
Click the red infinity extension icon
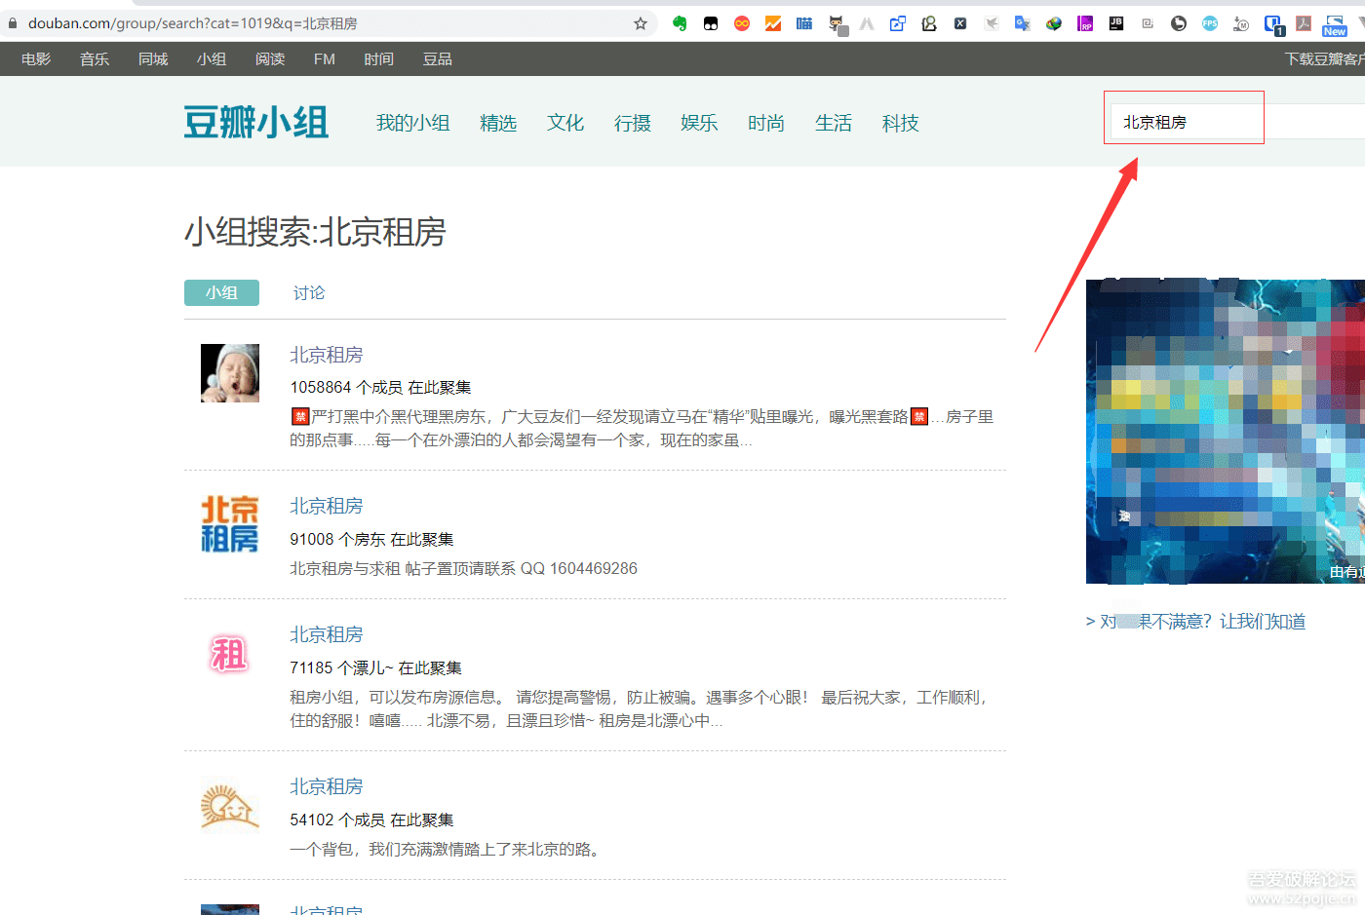(x=742, y=23)
